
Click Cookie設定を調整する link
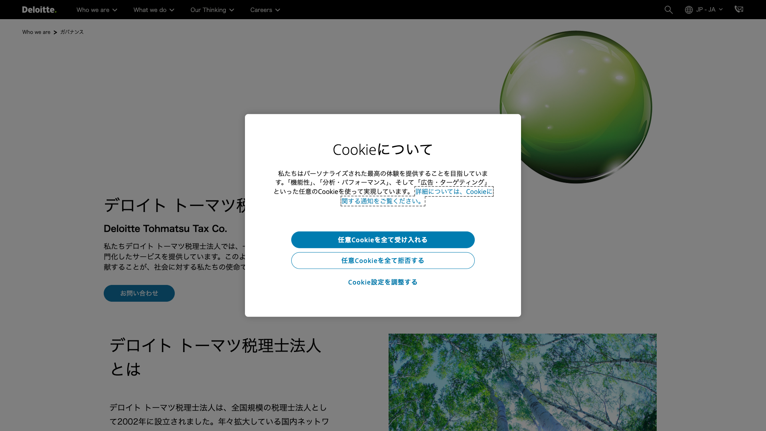point(383,282)
